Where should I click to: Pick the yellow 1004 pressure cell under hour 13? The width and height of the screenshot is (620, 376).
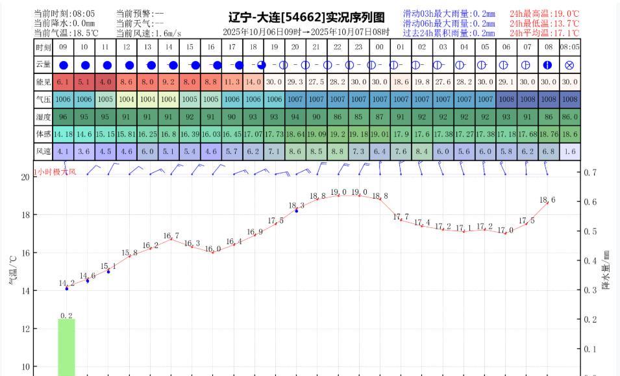[x=147, y=99]
